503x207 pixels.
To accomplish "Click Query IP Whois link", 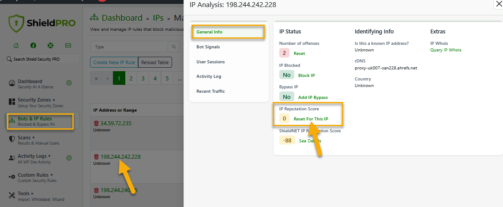I will [x=446, y=50].
